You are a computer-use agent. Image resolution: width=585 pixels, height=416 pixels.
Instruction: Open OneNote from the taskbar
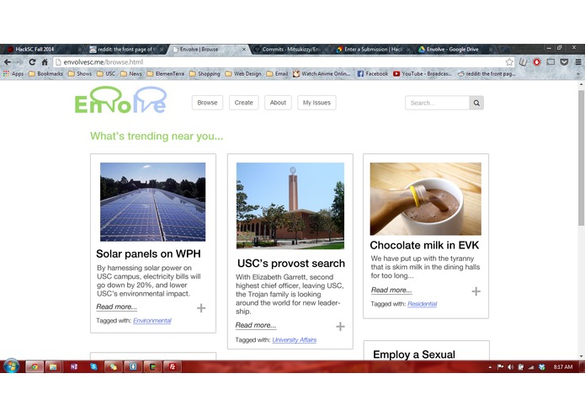click(74, 367)
